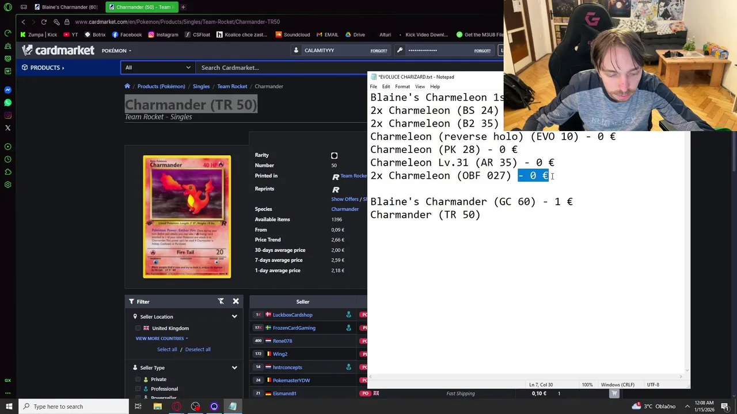Image resolution: width=737 pixels, height=414 pixels.
Task: Open Windows Start menu
Action: [9, 407]
